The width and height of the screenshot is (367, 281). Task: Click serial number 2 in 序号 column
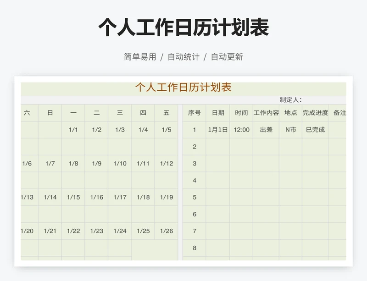(x=194, y=147)
